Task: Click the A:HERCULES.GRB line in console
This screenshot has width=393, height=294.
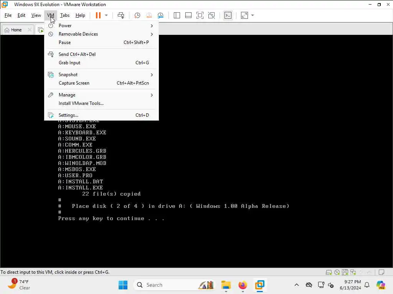Action: coord(82,151)
